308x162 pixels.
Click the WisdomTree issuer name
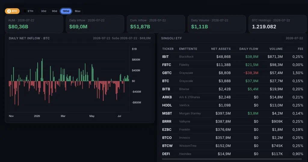(188, 146)
